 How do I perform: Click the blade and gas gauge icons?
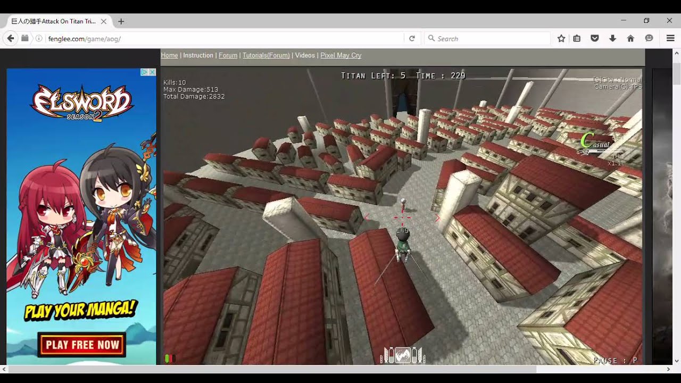pyautogui.click(x=403, y=355)
